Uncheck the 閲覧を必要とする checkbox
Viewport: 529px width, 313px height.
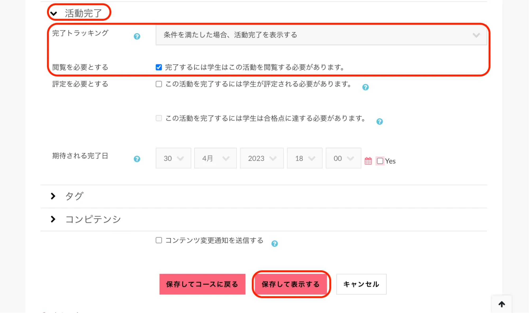(159, 67)
